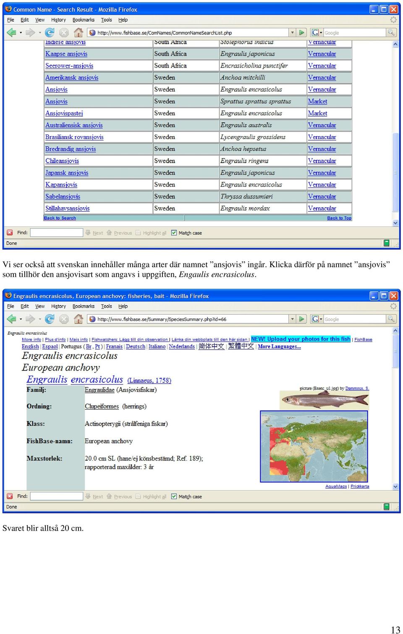Open the world distribution map image
The width and height of the screenshot is (403, 634).
(x=314, y=446)
